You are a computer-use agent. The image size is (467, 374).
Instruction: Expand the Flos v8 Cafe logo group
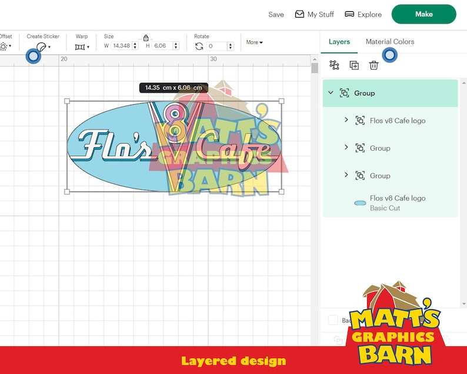click(x=346, y=120)
